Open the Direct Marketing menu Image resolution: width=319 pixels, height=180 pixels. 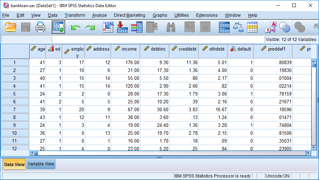[x=129, y=15]
